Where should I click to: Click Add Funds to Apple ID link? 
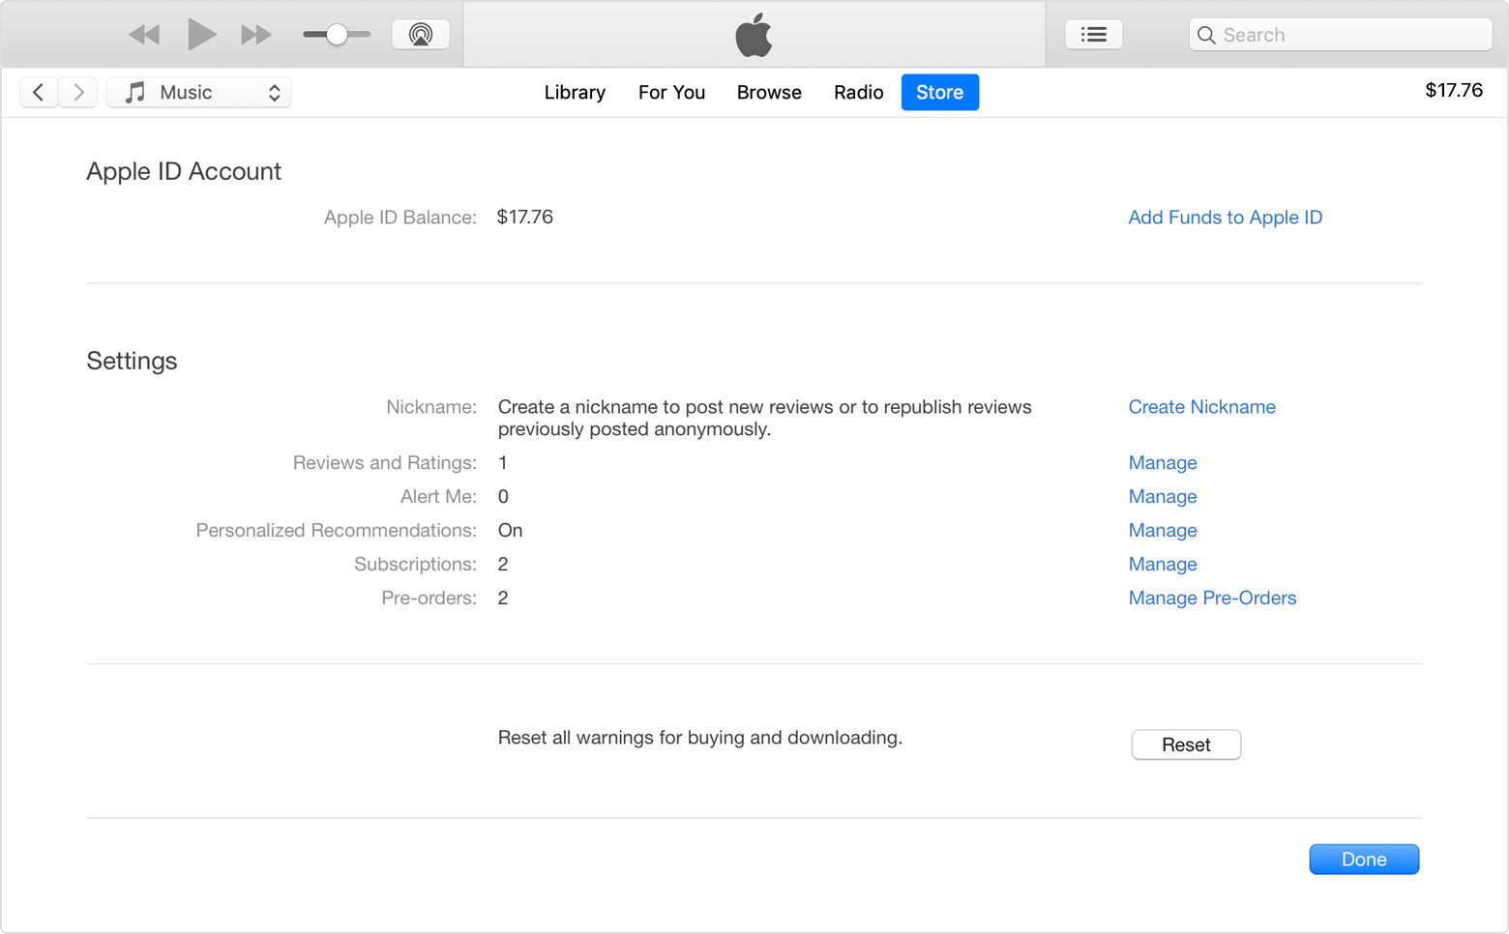[x=1225, y=218]
